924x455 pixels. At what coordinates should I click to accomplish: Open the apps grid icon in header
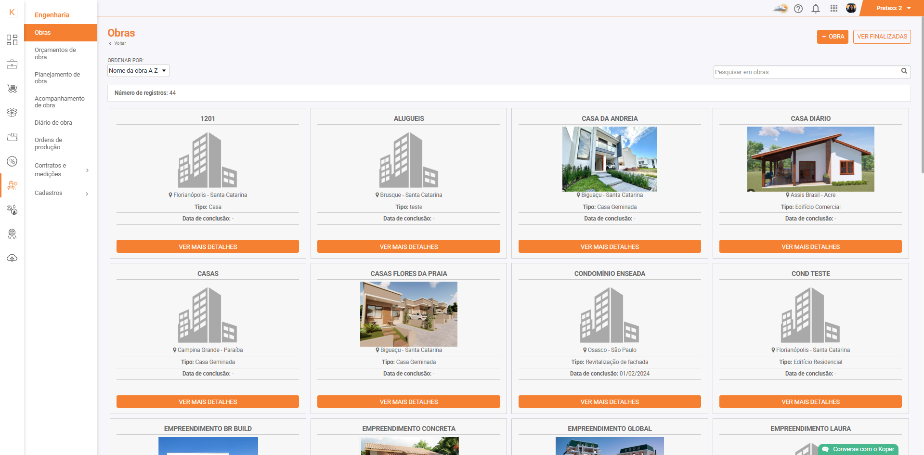click(834, 8)
